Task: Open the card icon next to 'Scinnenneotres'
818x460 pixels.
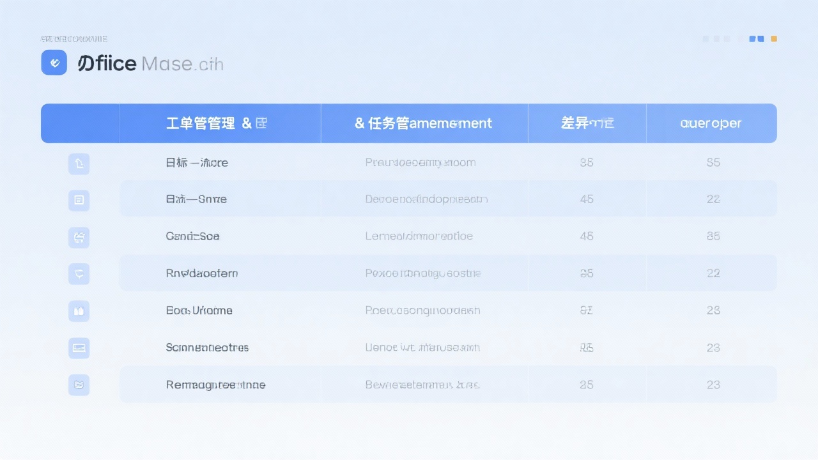Action: click(x=79, y=348)
